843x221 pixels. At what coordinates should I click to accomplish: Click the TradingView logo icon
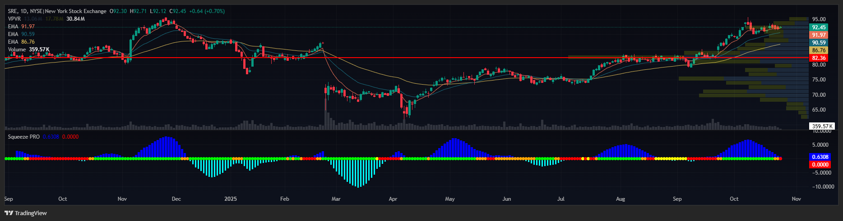coord(9,213)
